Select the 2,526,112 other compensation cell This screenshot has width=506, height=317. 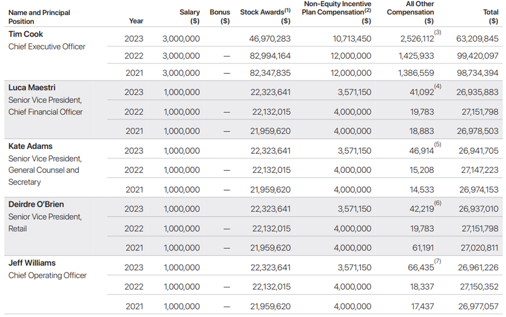pyautogui.click(x=417, y=39)
